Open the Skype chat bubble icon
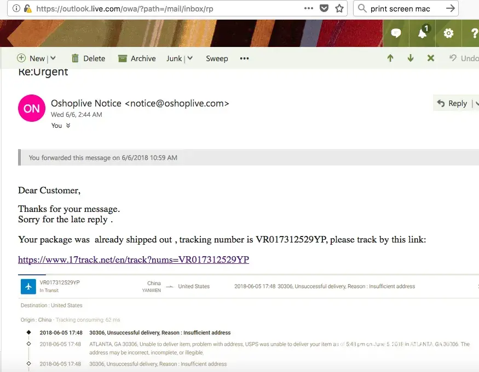 tap(396, 33)
